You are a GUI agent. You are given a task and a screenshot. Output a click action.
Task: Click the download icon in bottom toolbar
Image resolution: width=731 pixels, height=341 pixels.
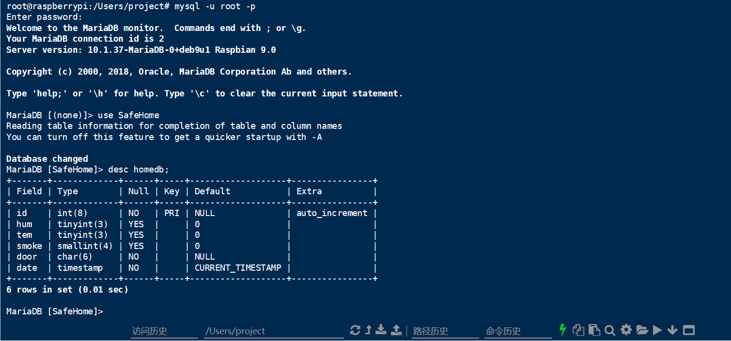(x=381, y=330)
